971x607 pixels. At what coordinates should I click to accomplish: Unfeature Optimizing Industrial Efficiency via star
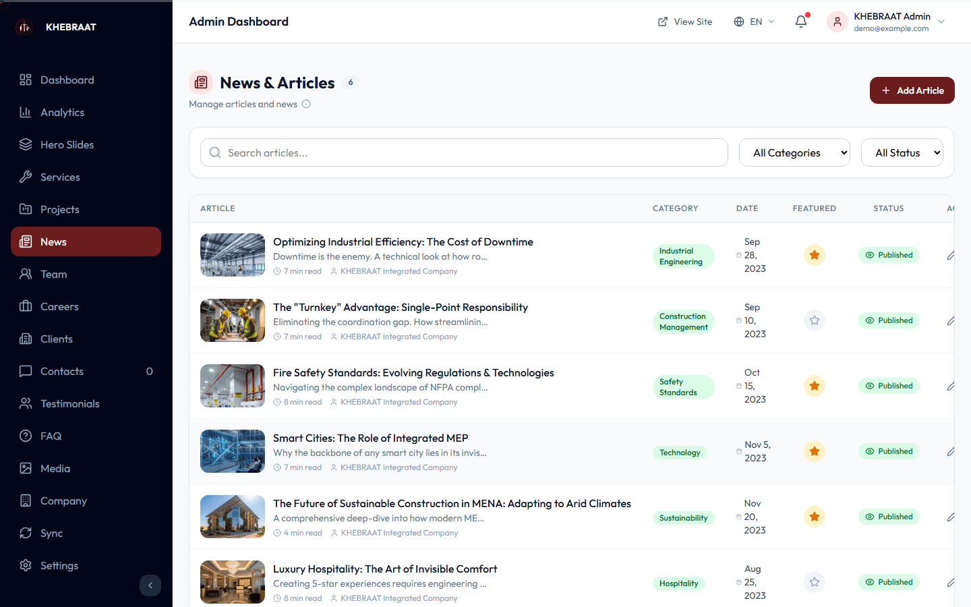click(815, 255)
